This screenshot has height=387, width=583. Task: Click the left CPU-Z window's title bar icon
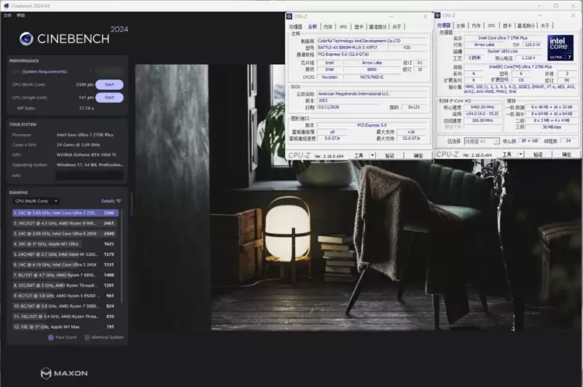tap(289, 16)
